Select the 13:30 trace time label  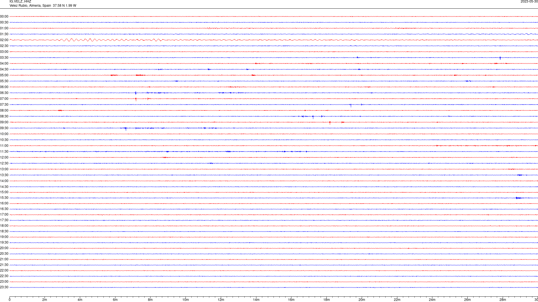[x=4, y=175]
